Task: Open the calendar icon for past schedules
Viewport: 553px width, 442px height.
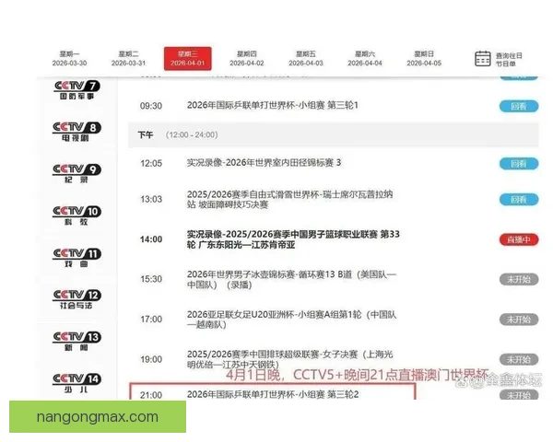Action: (482, 59)
